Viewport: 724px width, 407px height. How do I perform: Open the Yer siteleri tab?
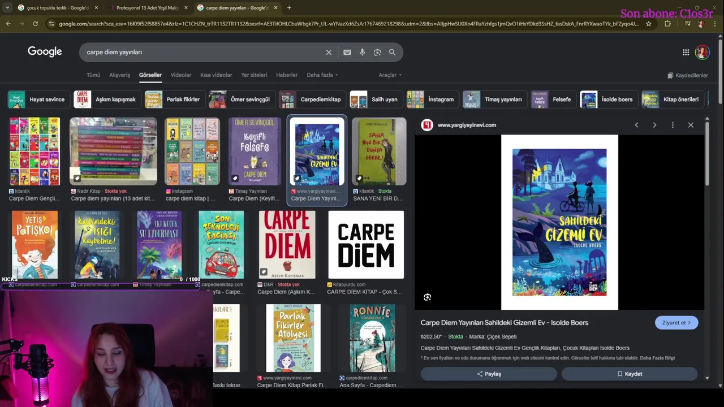tap(254, 75)
